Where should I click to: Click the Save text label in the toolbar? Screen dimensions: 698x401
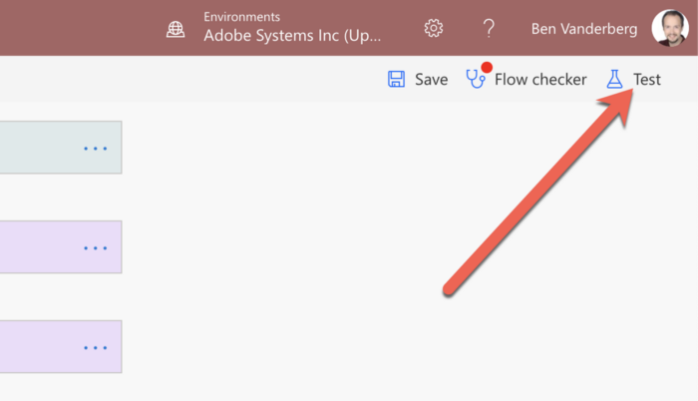tap(431, 80)
